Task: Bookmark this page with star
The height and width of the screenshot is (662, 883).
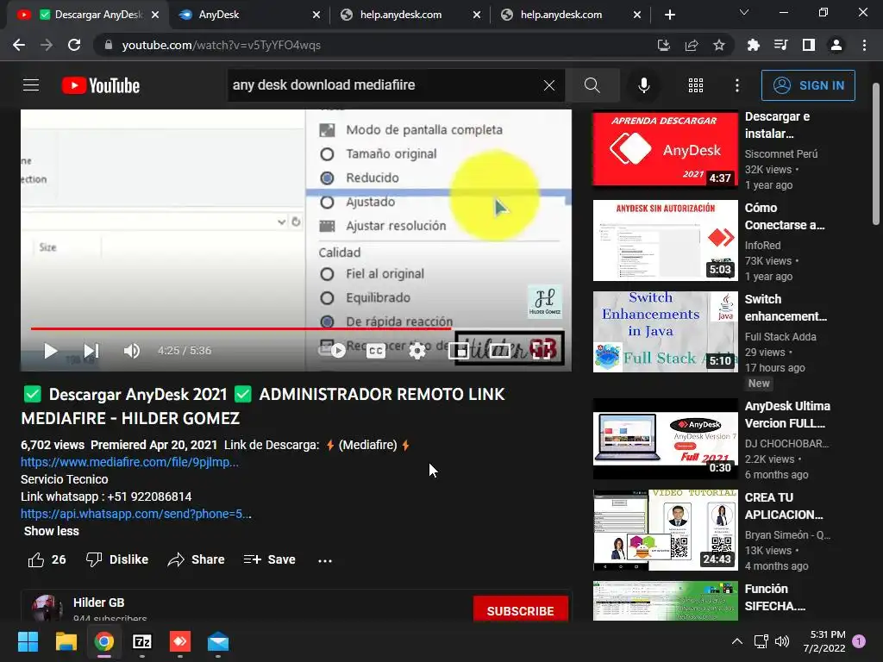Action: (719, 45)
